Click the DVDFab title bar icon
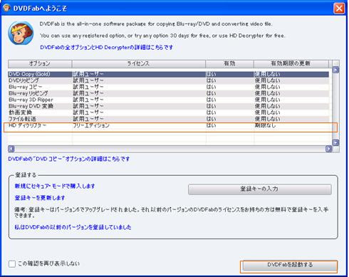This screenshot has height=277, width=349. [x=6, y=9]
